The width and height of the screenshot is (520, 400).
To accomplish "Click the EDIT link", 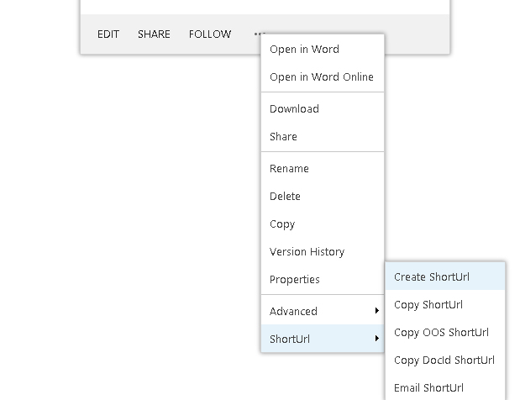I will point(108,34).
